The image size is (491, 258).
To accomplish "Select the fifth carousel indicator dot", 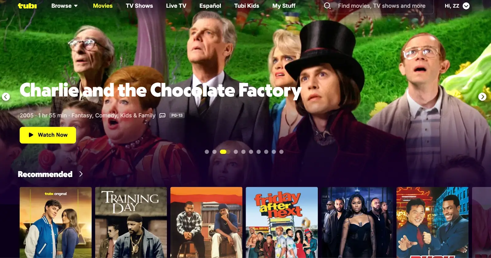I will point(243,152).
